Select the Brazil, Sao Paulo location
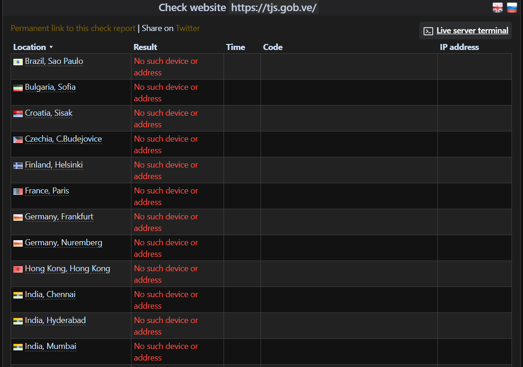Screen dimensions: 523x367 pyautogui.click(x=54, y=62)
